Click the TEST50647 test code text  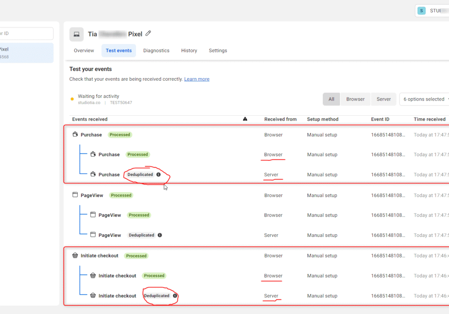121,103
